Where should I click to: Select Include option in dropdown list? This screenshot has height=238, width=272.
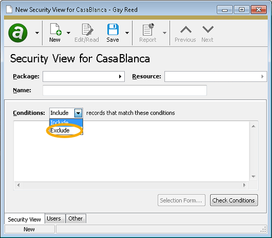[66, 123]
